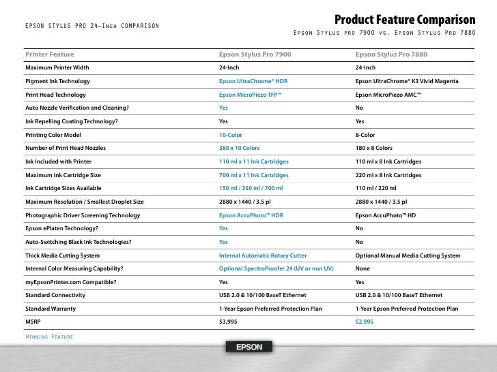
Task: Click the 'Printer Feature' column header
Action: pyautogui.click(x=50, y=55)
